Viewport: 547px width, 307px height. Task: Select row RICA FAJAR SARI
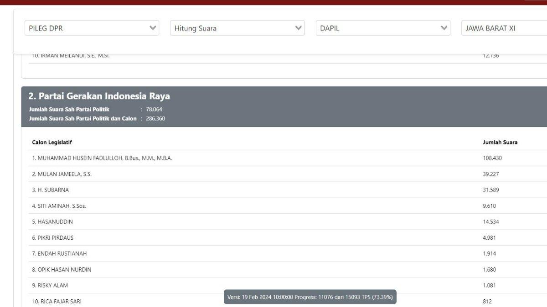coord(288,301)
